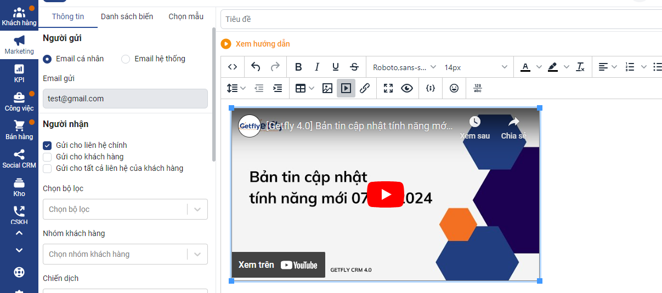Image resolution: width=662 pixels, height=293 pixels.
Task: Toggle strikethrough formatting
Action: 354,67
